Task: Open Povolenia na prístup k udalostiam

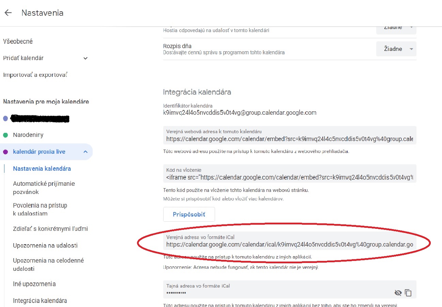Action: [40, 209]
